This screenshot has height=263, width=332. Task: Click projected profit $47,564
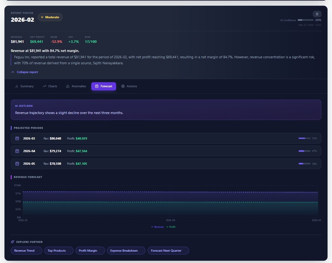(81, 151)
